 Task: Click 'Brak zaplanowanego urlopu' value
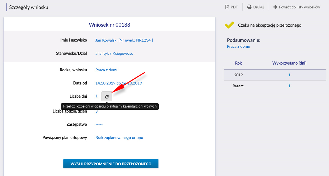[119, 138]
